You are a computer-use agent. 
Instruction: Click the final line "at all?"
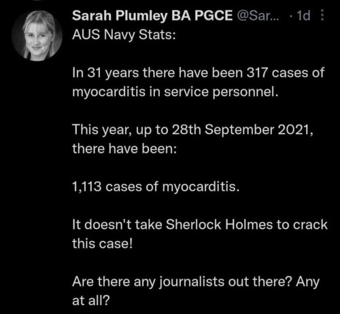pos(90,300)
